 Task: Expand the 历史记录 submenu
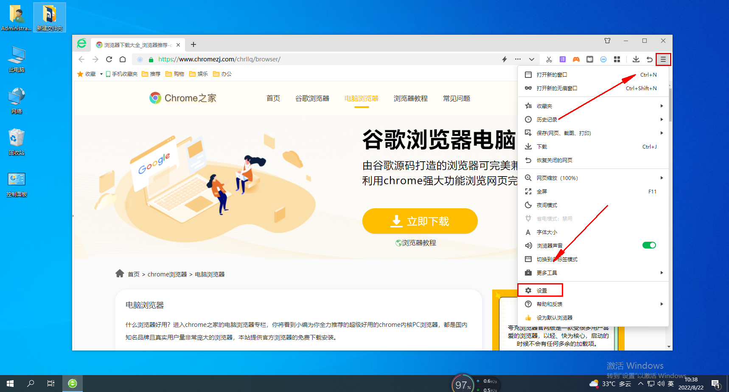pos(593,119)
